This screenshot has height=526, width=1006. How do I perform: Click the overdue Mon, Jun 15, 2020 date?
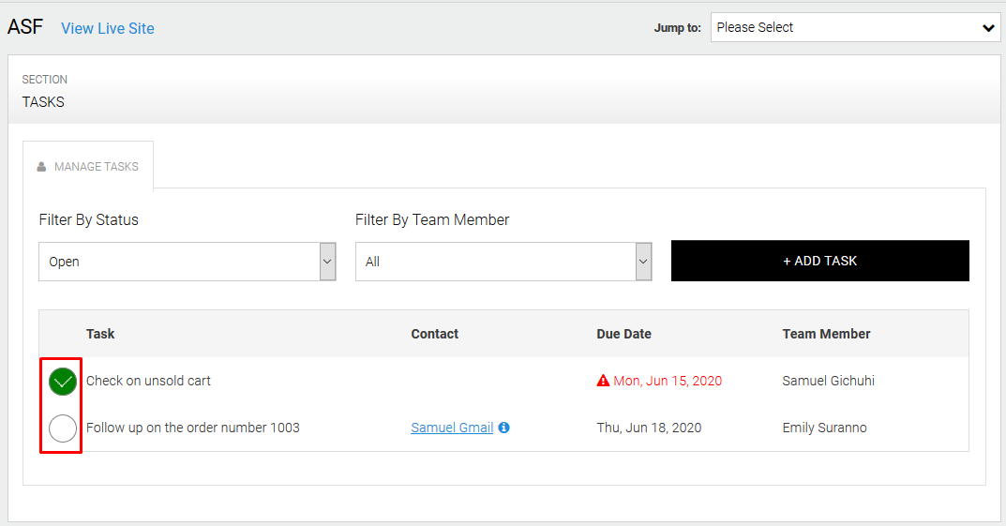668,381
